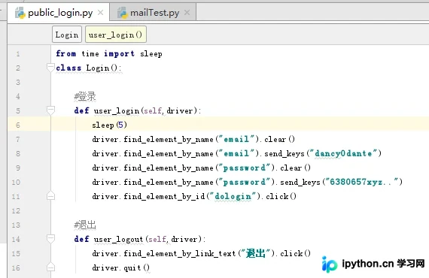
Task: Click the "6380657xyz.." string
Action: coord(361,182)
